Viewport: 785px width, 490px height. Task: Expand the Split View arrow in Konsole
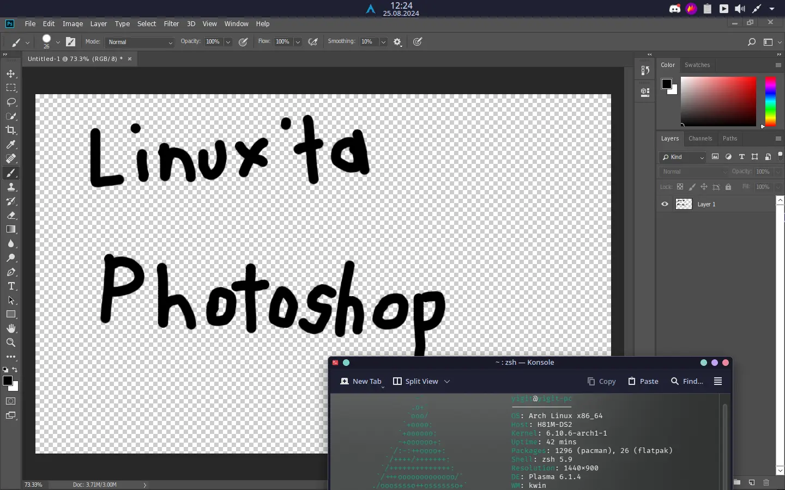click(447, 381)
